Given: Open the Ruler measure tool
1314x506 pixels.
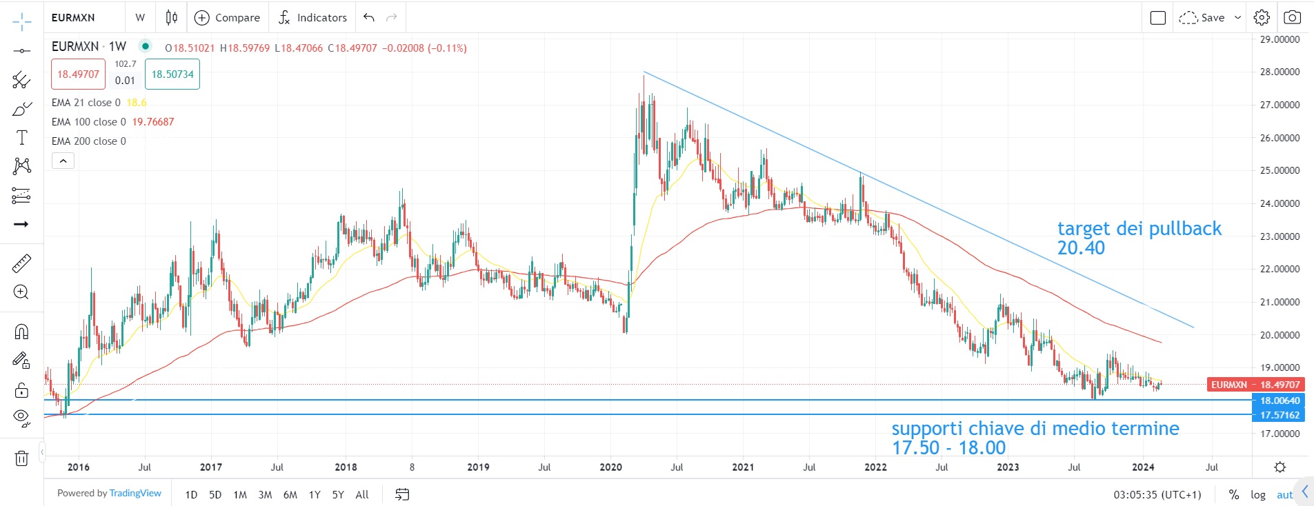Looking at the screenshot, I should pyautogui.click(x=21, y=263).
